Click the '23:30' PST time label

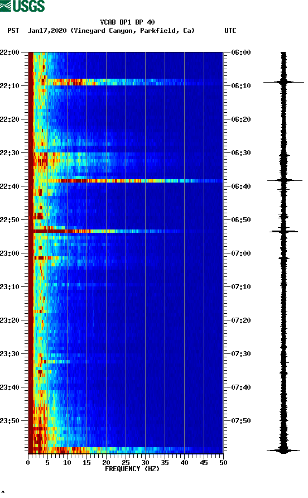(9, 354)
